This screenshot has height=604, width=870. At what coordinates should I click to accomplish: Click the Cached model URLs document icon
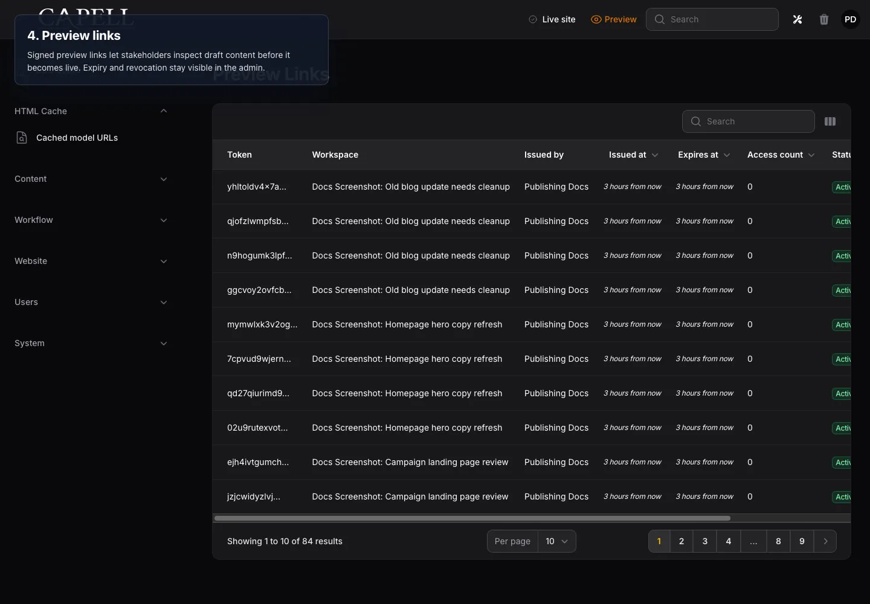[22, 138]
